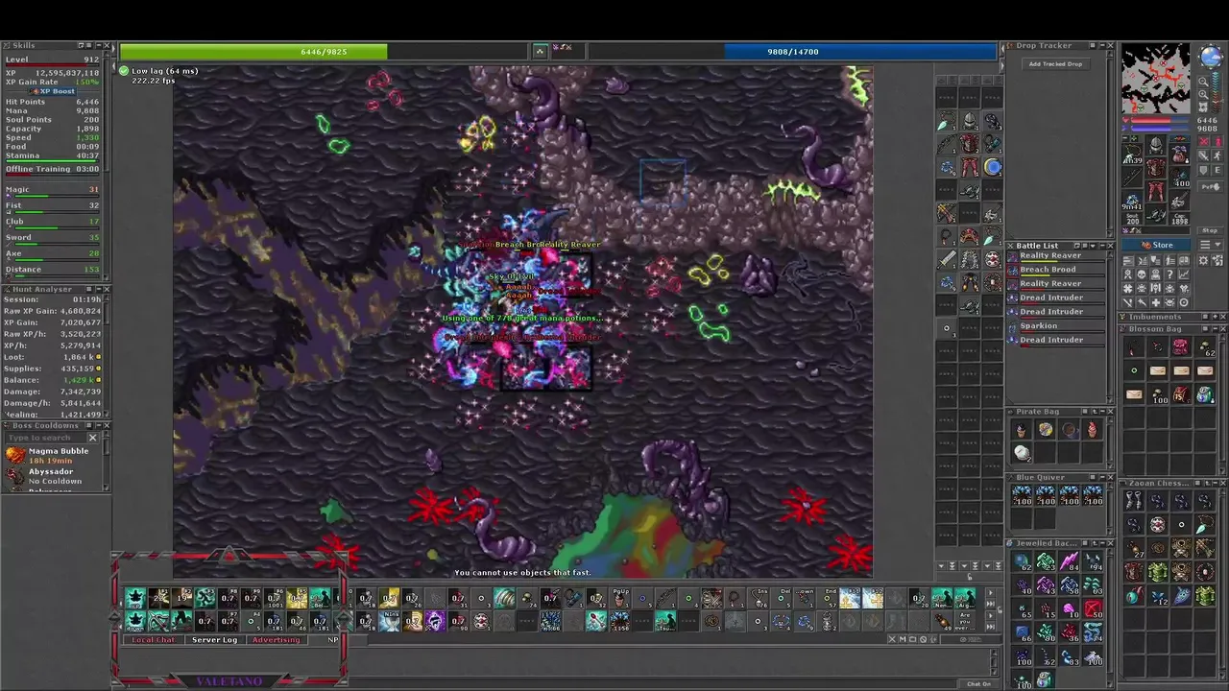Target Sparkion in Battle List
This screenshot has width=1229, height=691.
[1056, 326]
